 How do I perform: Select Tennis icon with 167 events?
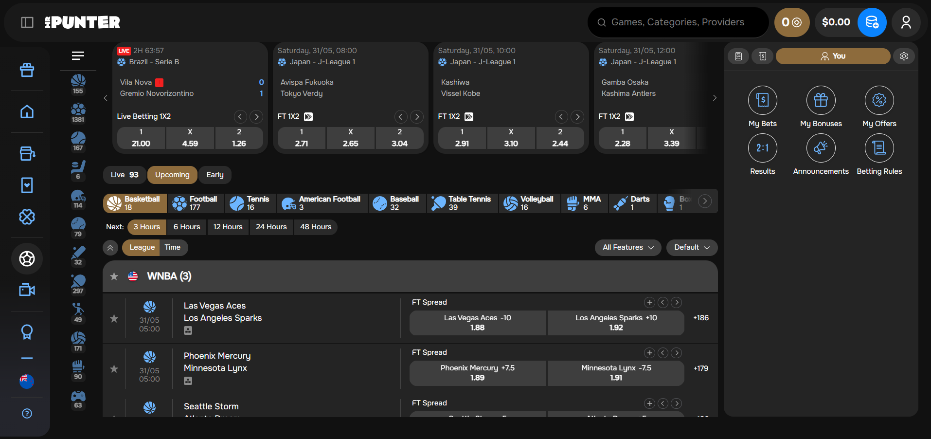coord(78,141)
